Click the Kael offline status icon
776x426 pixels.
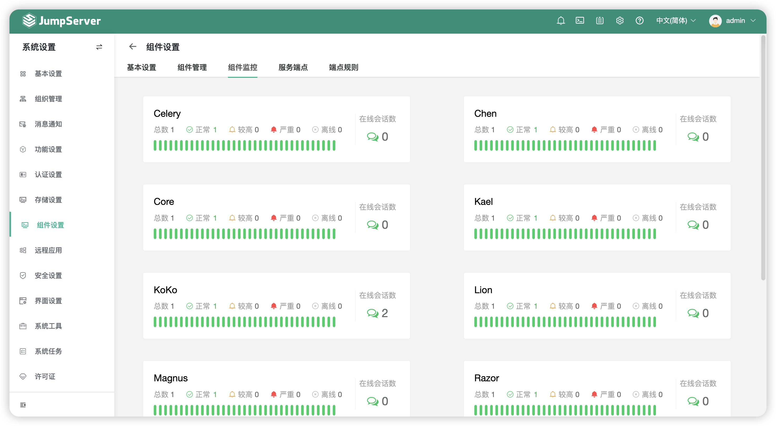(636, 218)
